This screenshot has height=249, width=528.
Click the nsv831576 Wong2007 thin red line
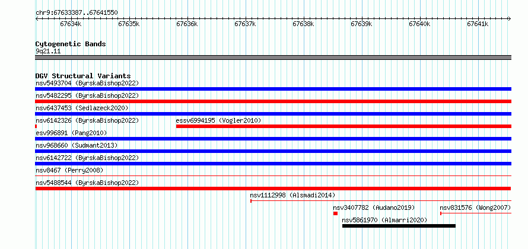pos(476,213)
